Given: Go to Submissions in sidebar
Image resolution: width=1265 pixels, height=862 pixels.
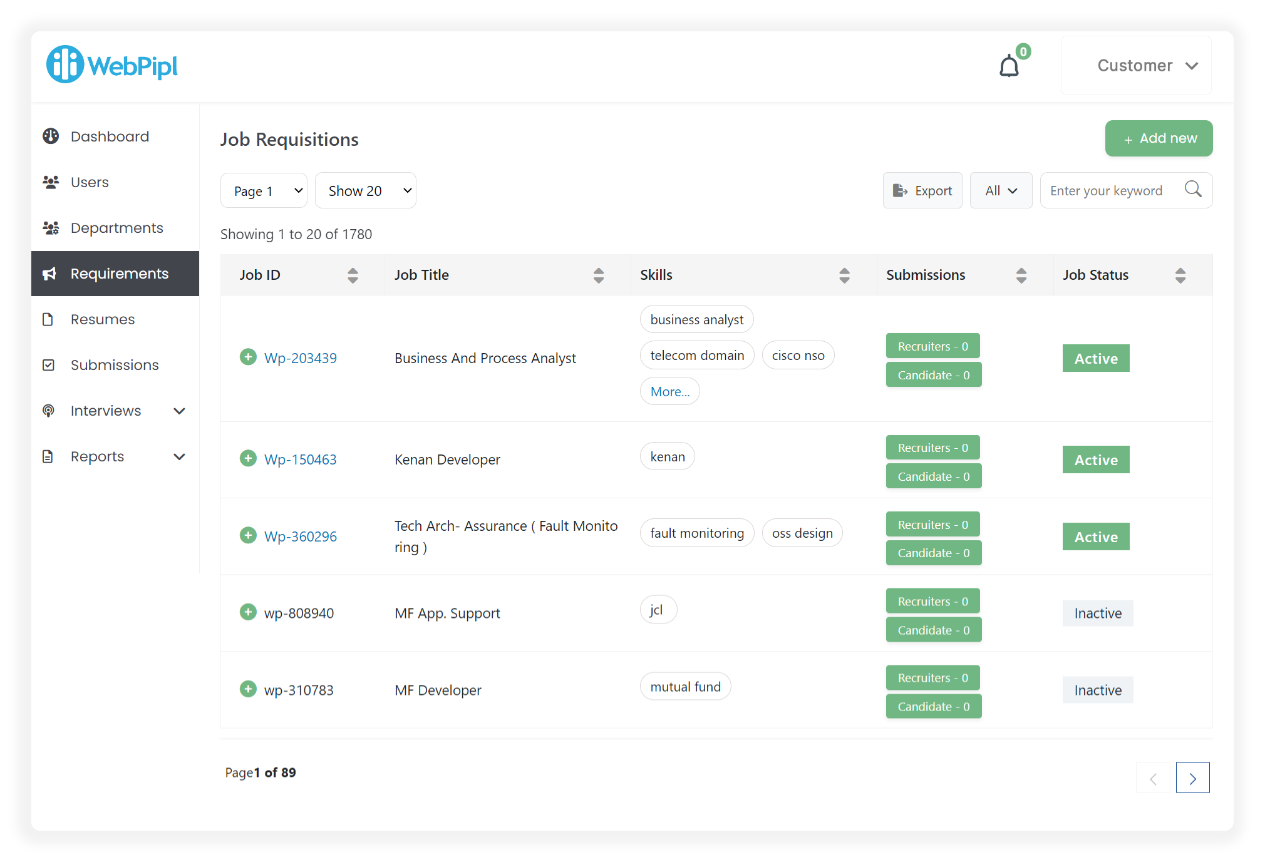Looking at the screenshot, I should (x=115, y=365).
